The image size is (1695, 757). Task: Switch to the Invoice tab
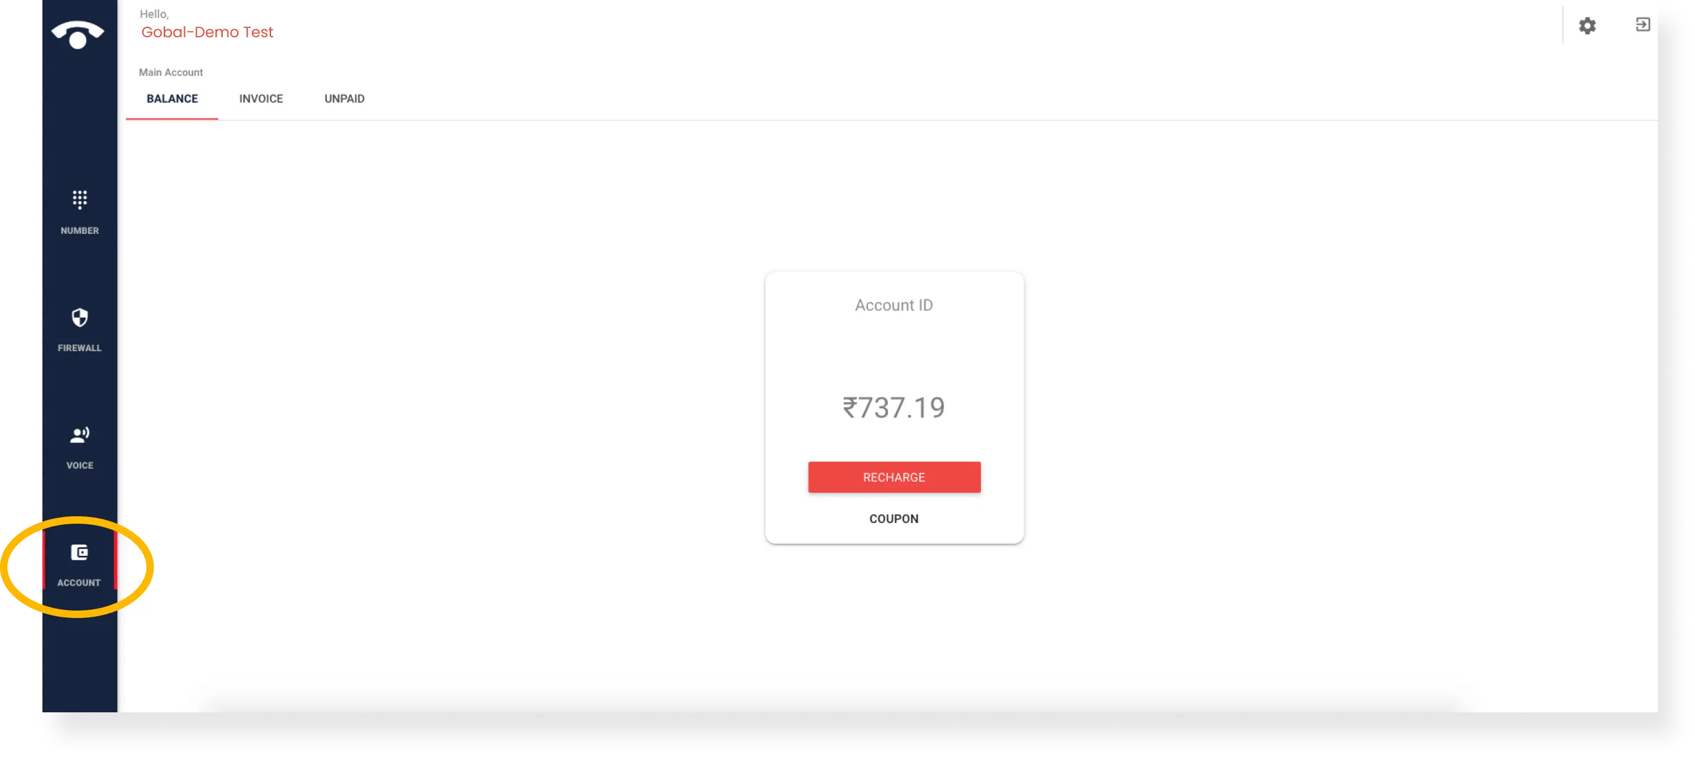click(x=261, y=99)
